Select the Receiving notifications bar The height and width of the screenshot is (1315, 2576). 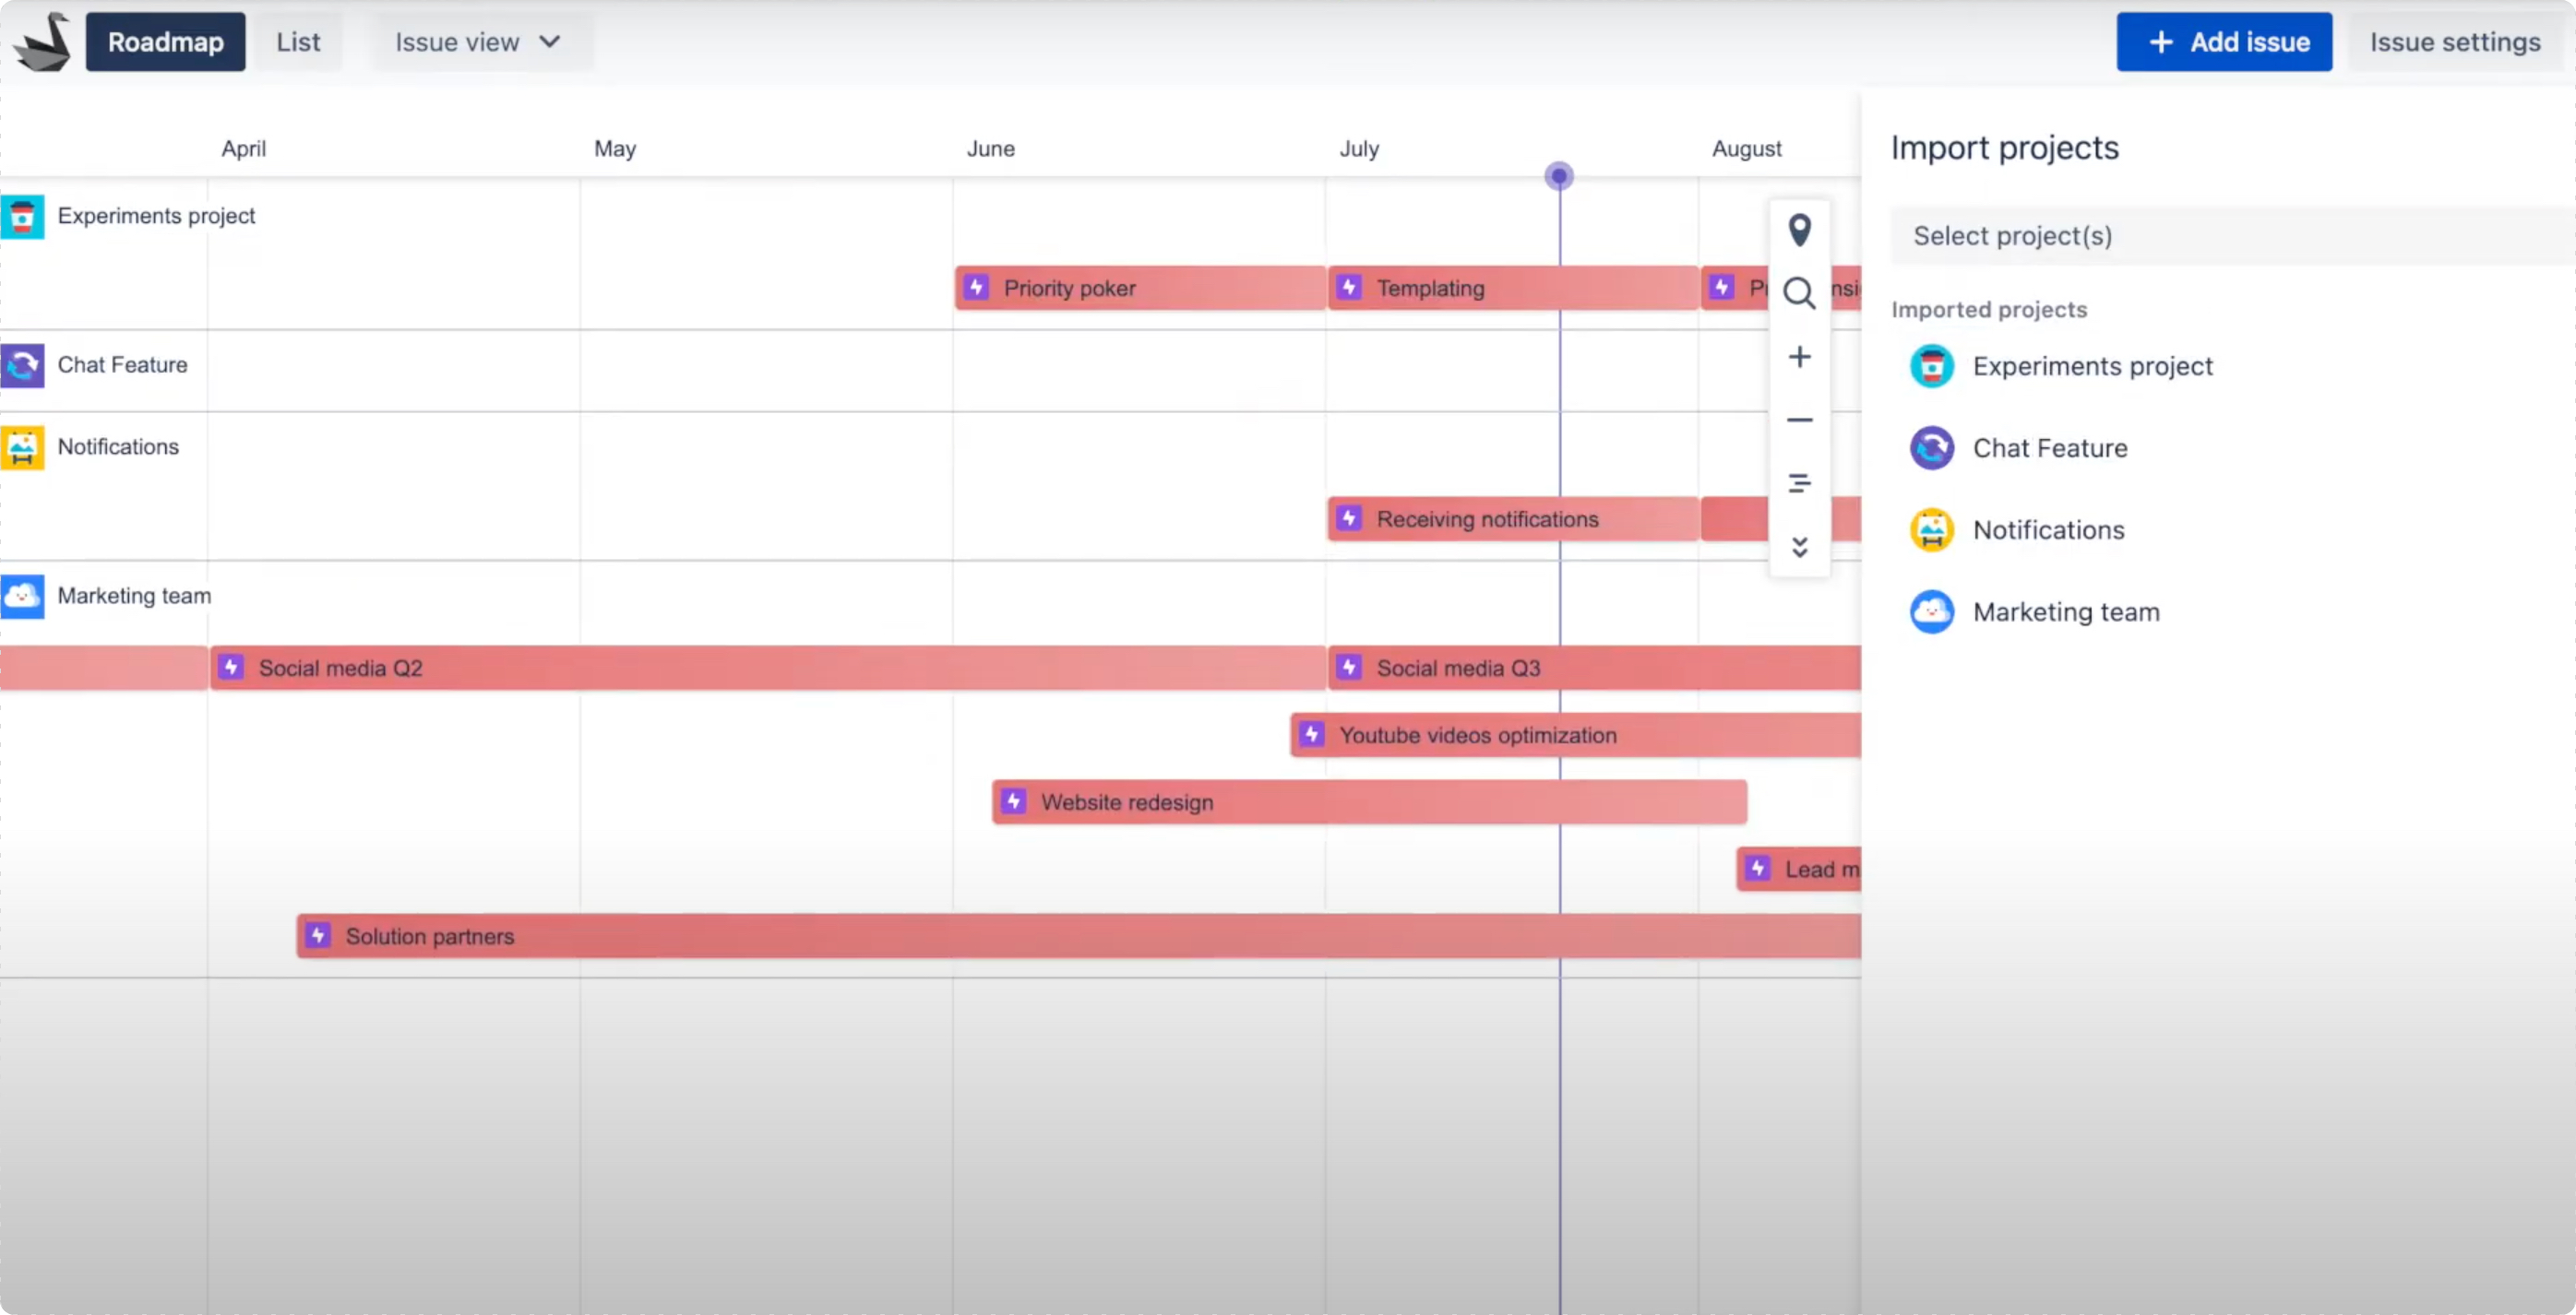(x=1512, y=518)
